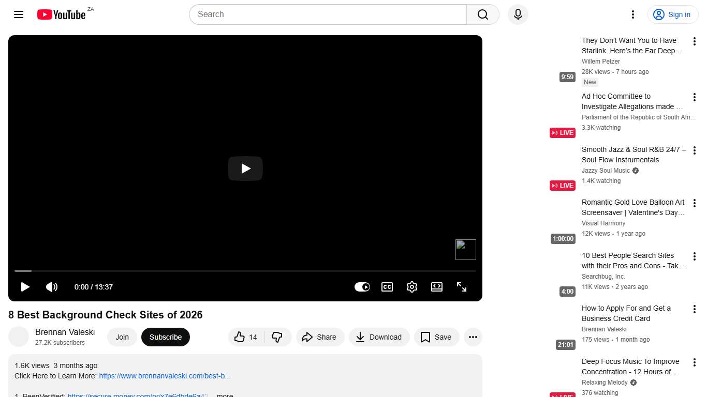The width and height of the screenshot is (707, 397).
Task: Toggle autoplay in the player controls
Action: pyautogui.click(x=362, y=287)
